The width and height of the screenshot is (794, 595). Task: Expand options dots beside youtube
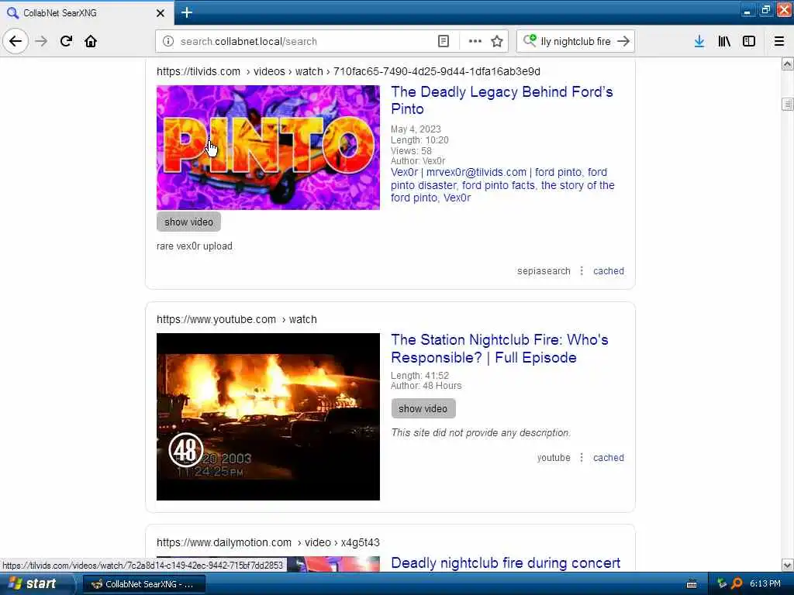(x=582, y=457)
